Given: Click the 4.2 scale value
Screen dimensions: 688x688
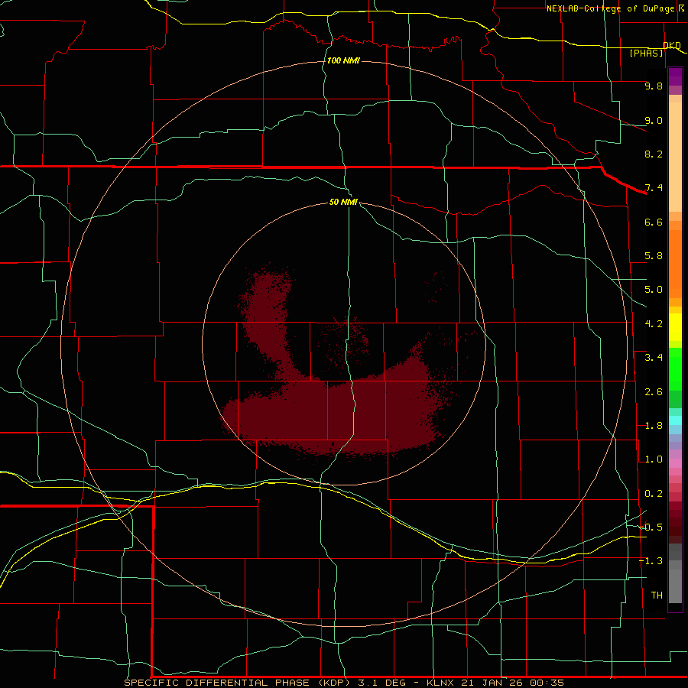Looking at the screenshot, I should [654, 324].
